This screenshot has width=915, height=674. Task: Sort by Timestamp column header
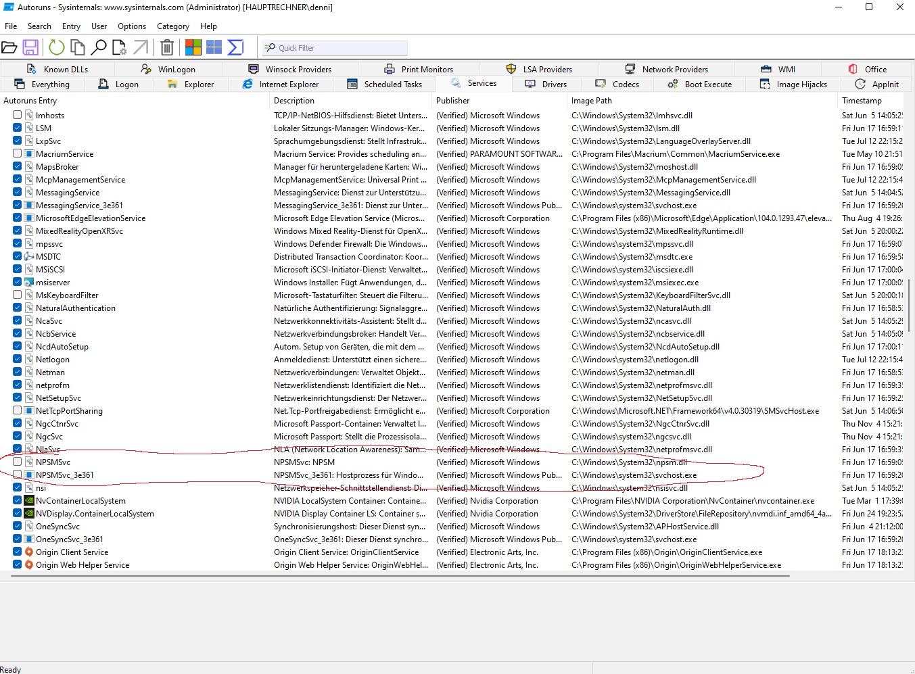click(x=870, y=101)
